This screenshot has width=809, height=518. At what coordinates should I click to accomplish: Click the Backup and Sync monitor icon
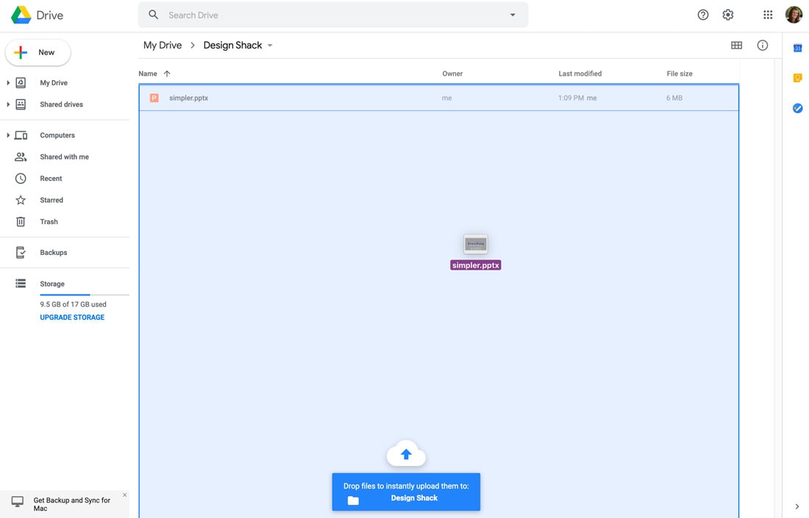tap(18, 502)
